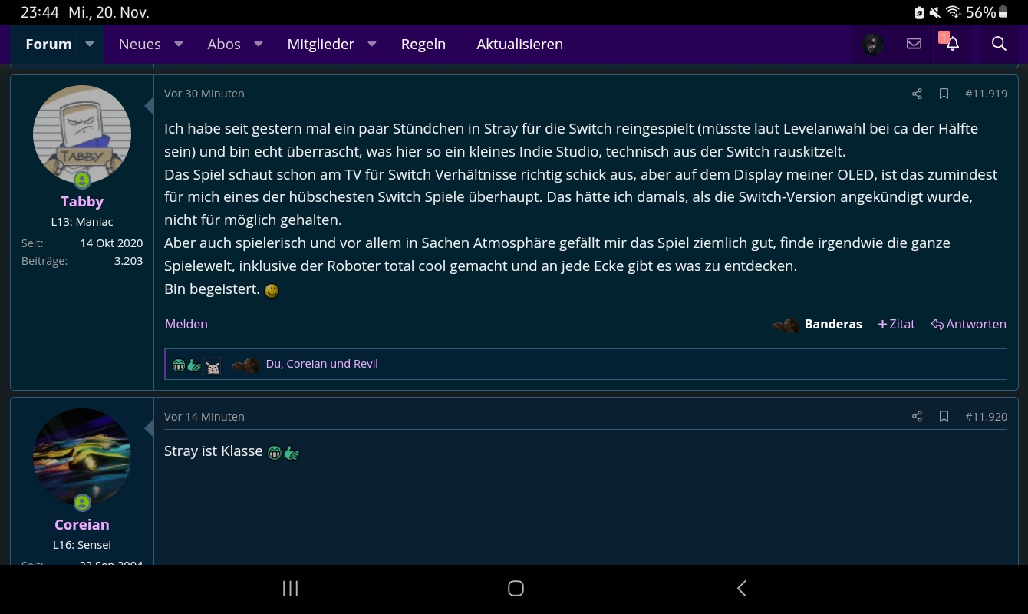Share post #11.920 via share icon
The image size is (1028, 614).
pos(917,417)
